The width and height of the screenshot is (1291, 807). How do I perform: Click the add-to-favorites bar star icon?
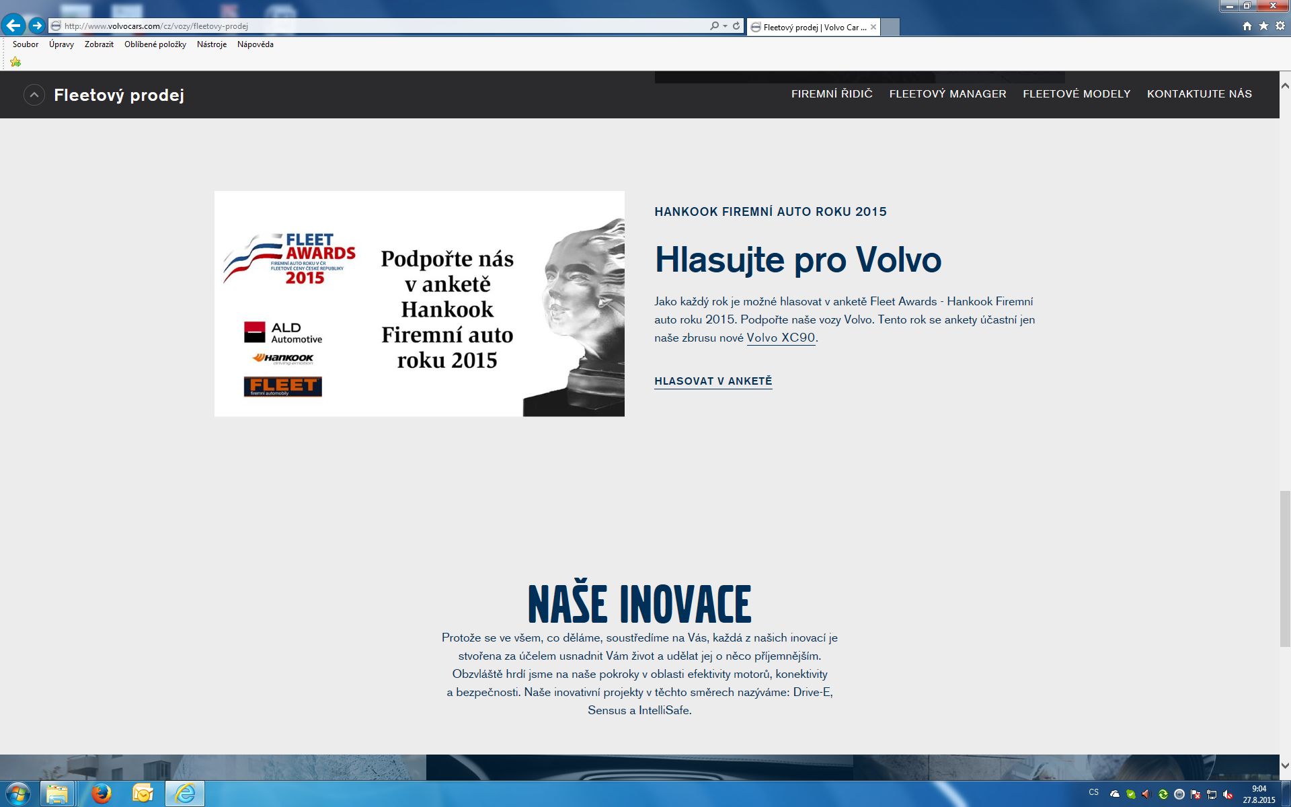pos(15,62)
